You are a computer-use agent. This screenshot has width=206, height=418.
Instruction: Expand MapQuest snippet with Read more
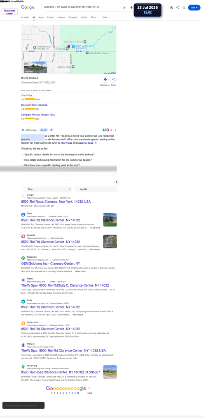pyautogui.click(x=80, y=271)
